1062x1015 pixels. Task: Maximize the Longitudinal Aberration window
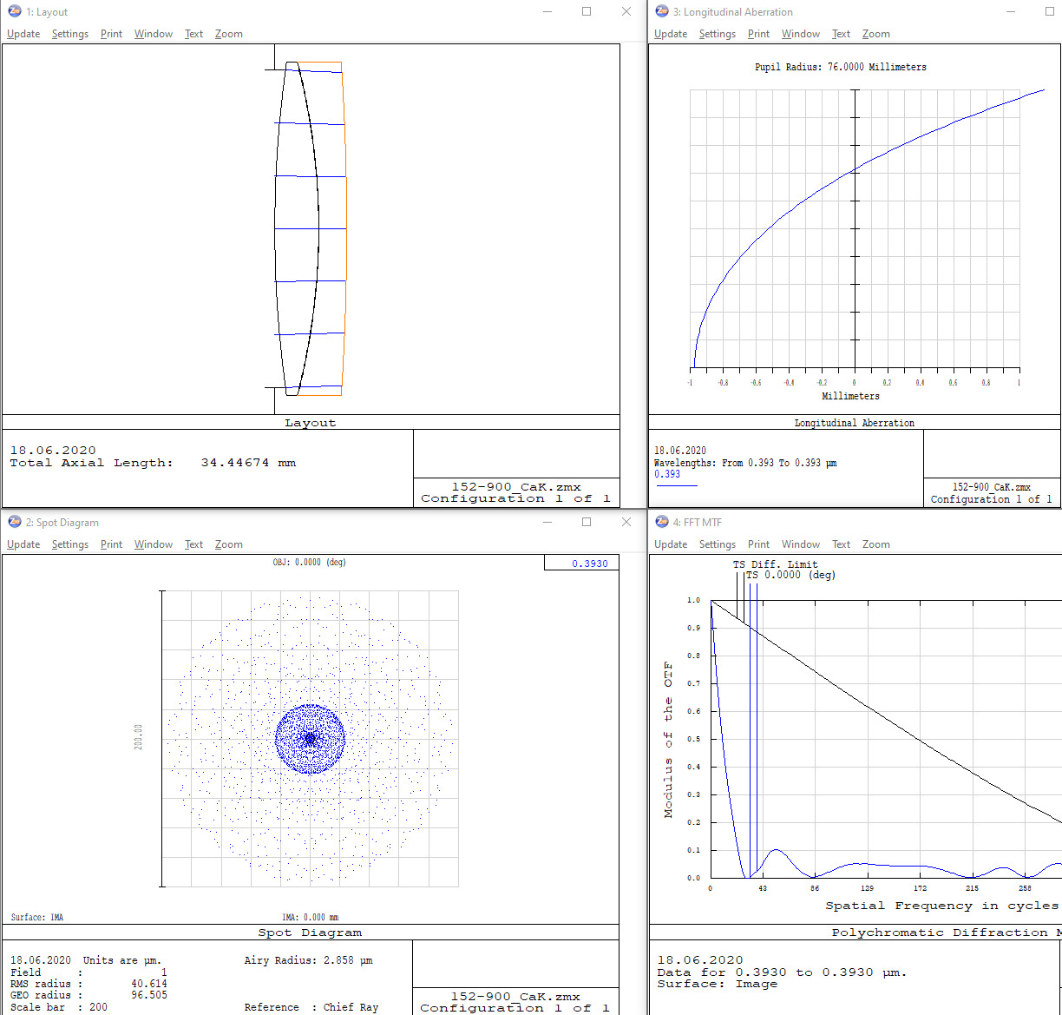pyautogui.click(x=1051, y=12)
